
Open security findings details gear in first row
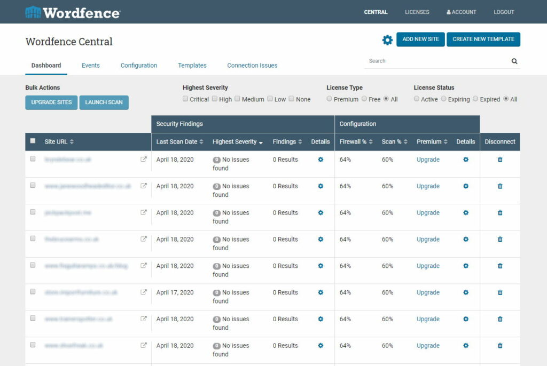(321, 160)
